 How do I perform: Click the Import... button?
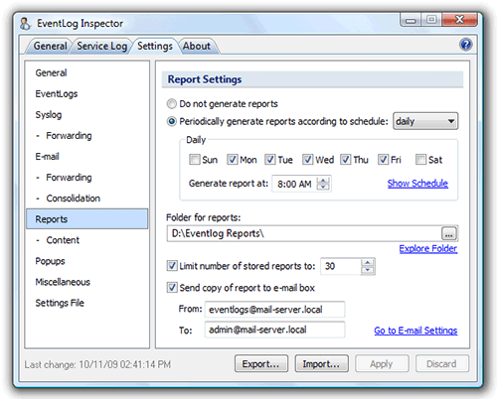321,364
